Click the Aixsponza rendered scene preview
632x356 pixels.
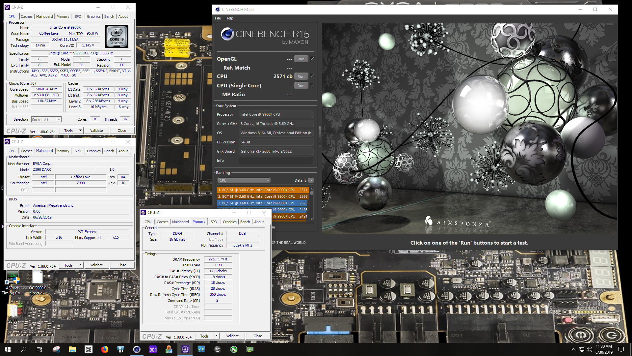tap(469, 129)
